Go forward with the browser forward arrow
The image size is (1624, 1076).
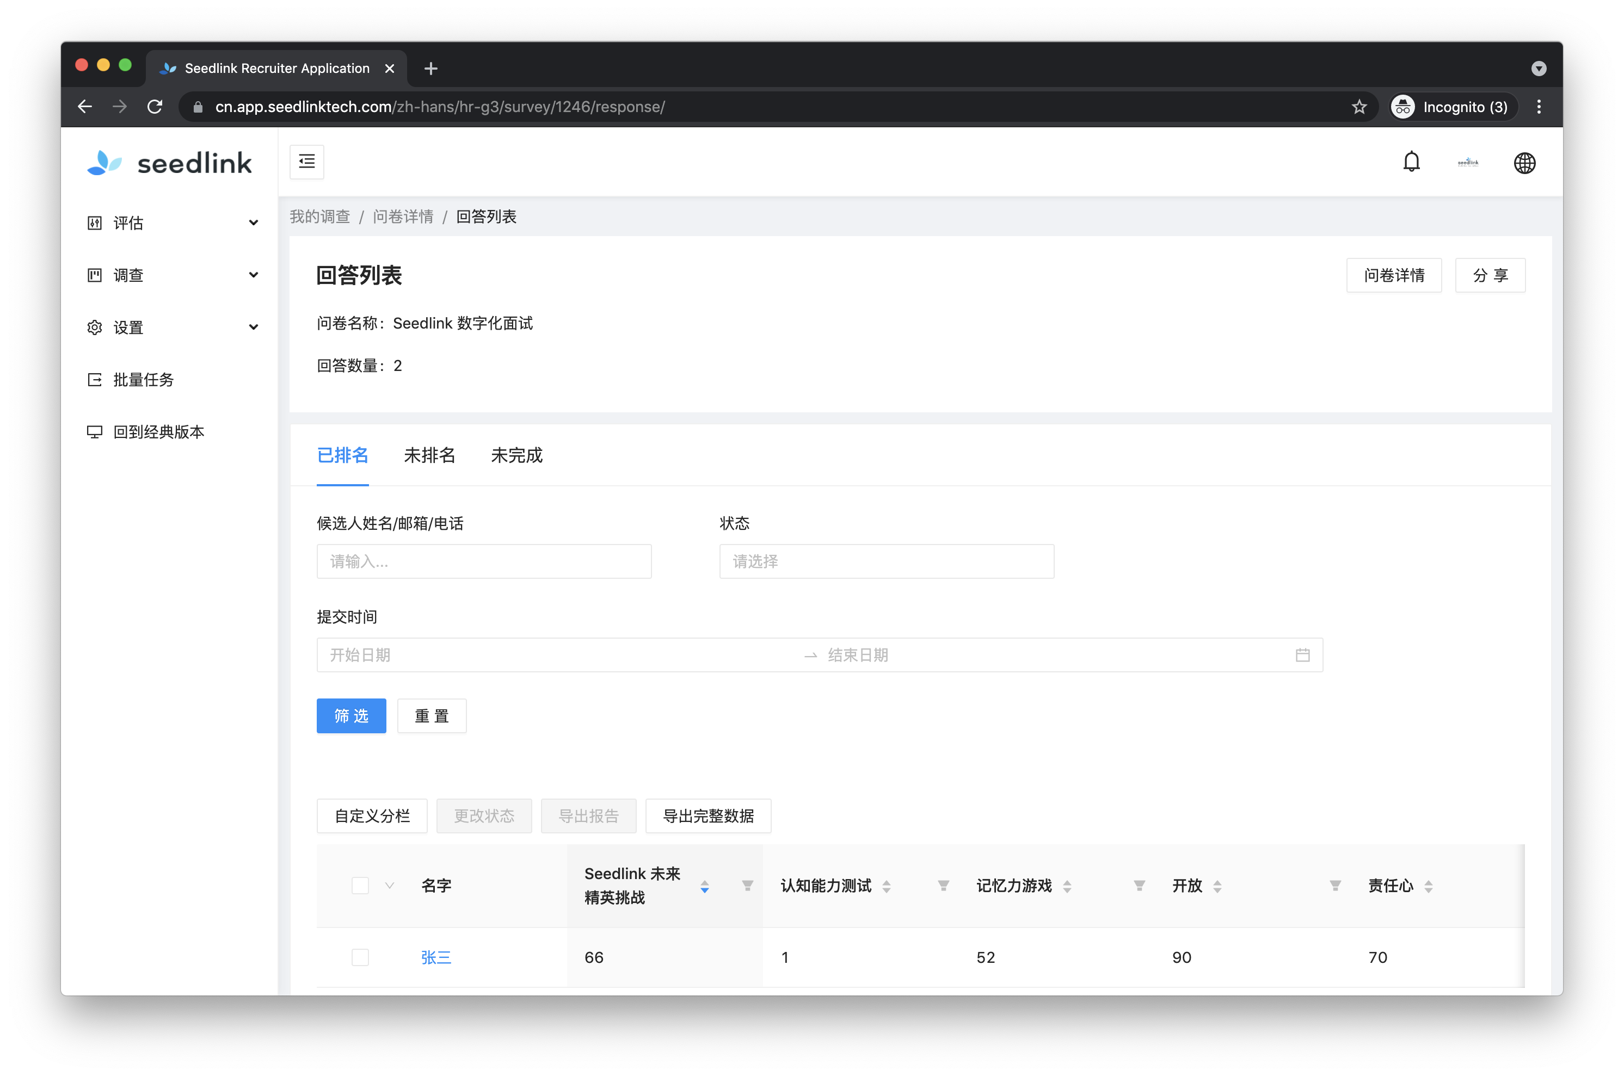pos(119,107)
